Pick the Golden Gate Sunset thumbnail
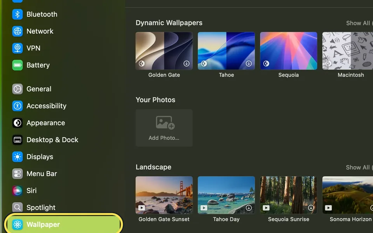 (x=164, y=195)
